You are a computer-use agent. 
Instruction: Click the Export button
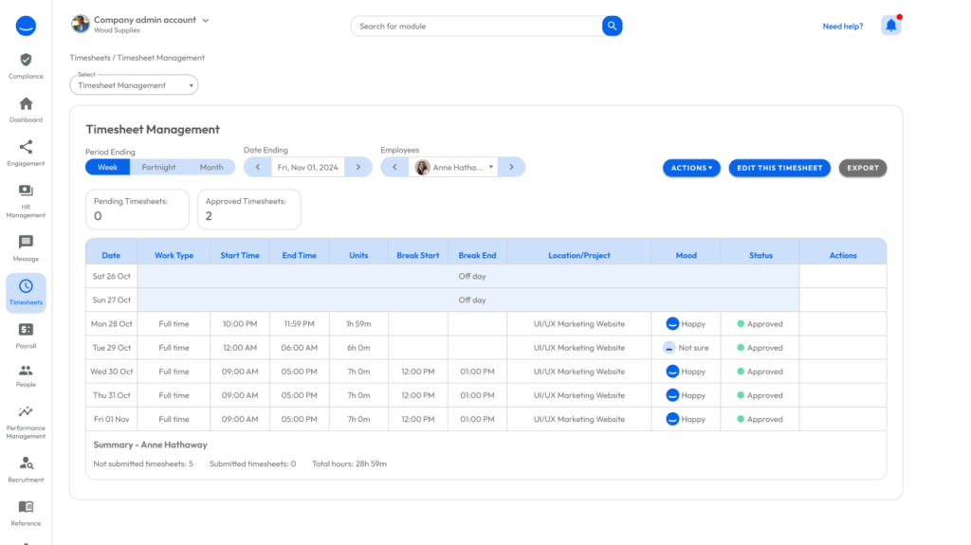tap(863, 168)
